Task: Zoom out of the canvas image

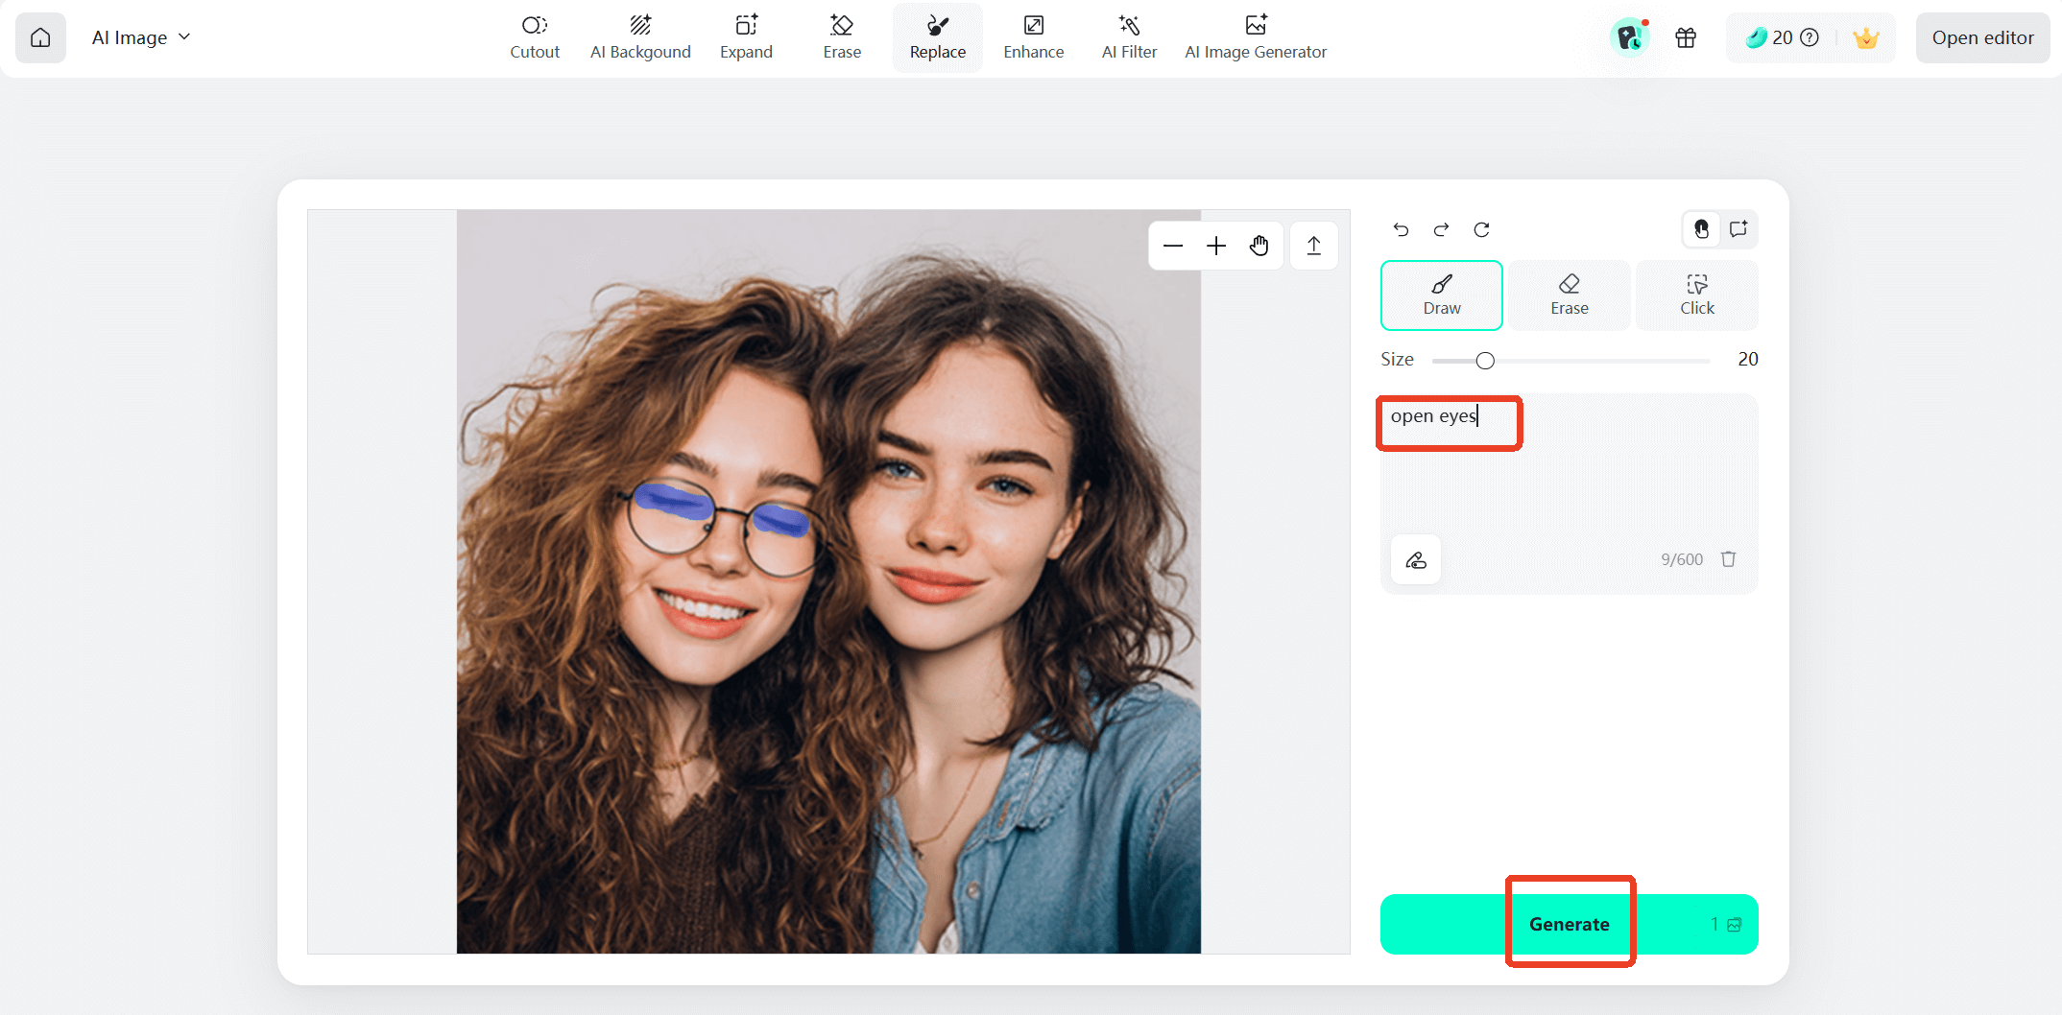Action: coord(1173,246)
